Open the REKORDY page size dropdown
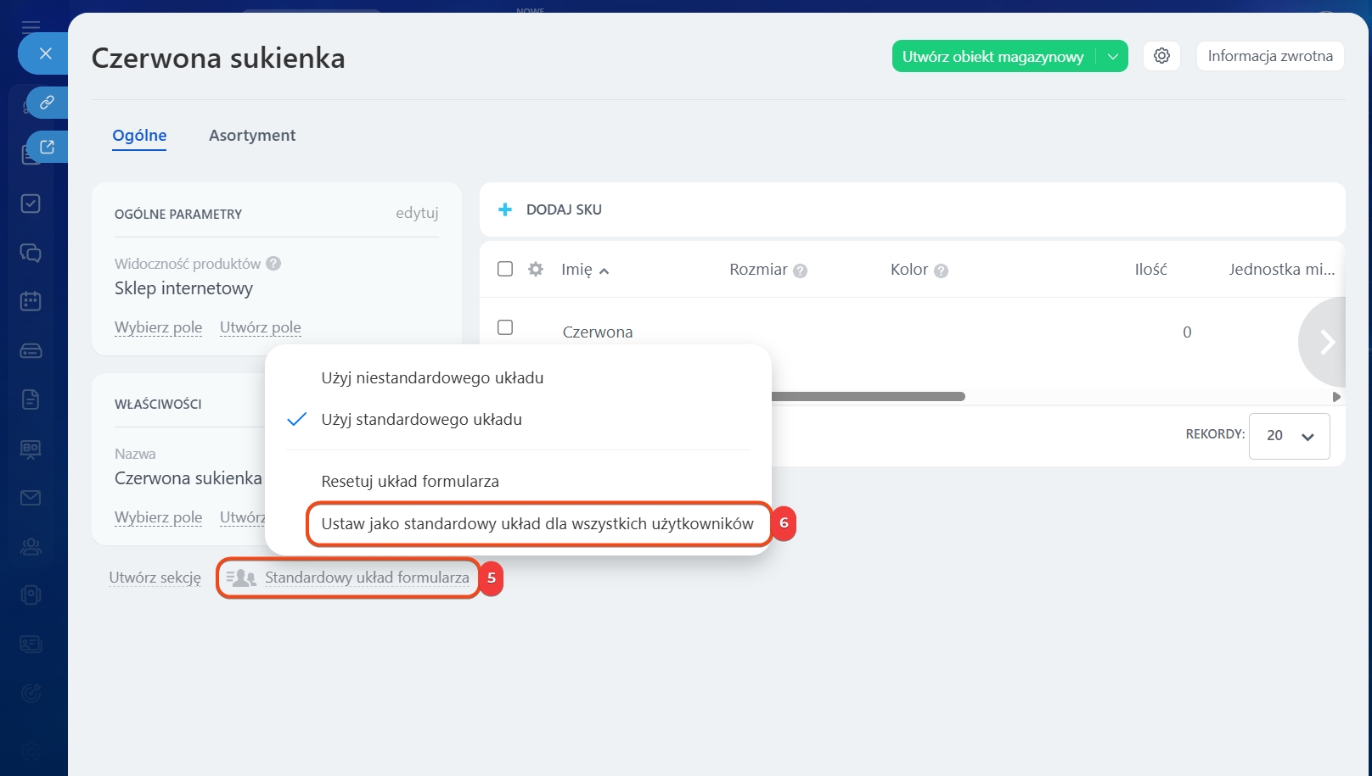1372x776 pixels. pos(1289,436)
